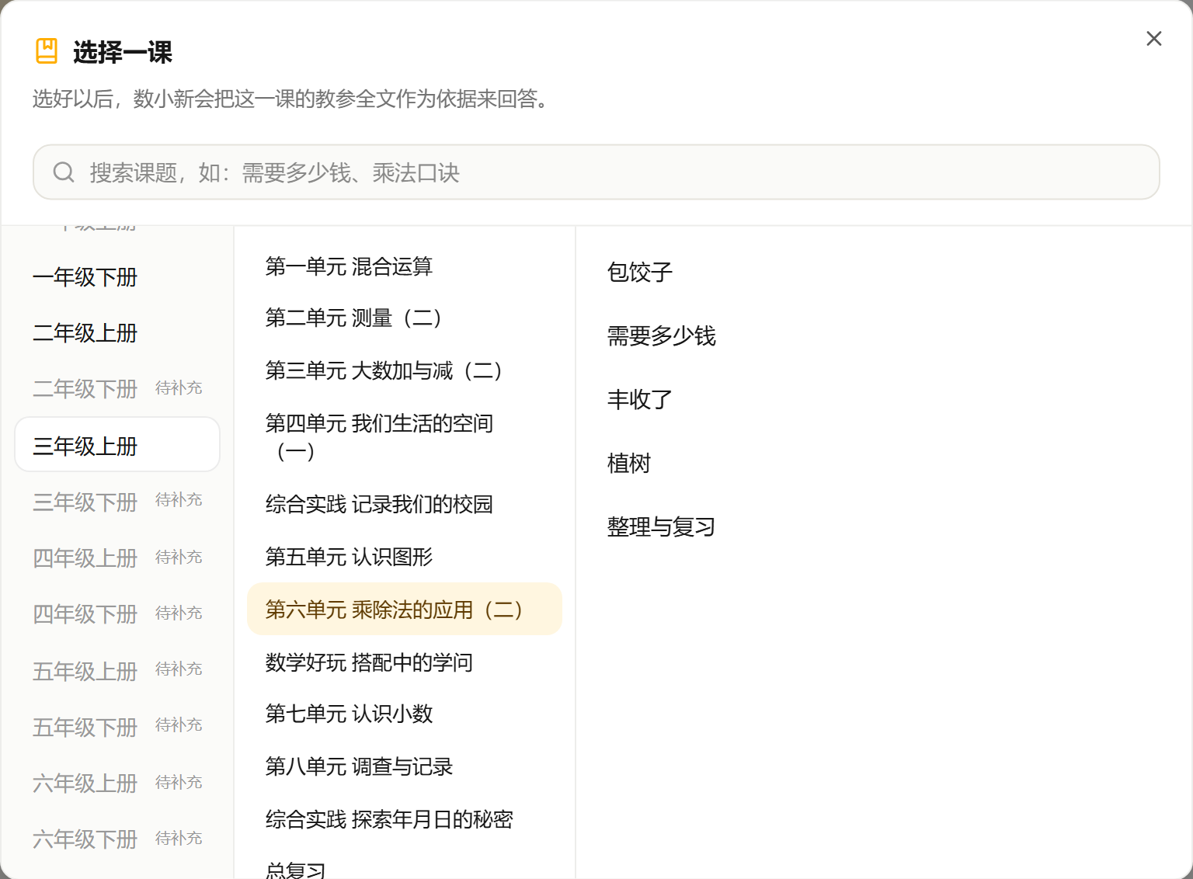Image resolution: width=1193 pixels, height=879 pixels.
Task: Pick the lesson 需要多少钱
Action: (884, 335)
